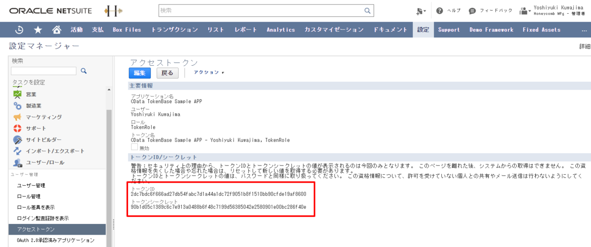
Task: Click the 製造業 gears icon
Action: (x=18, y=105)
